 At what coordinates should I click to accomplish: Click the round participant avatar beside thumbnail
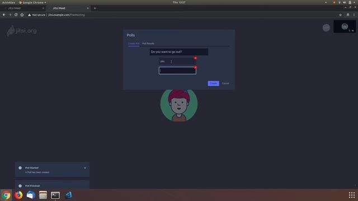(326, 27)
